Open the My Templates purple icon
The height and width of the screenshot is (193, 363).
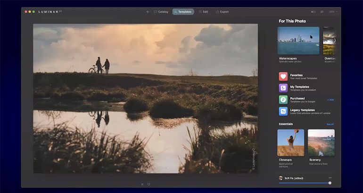coord(283,88)
